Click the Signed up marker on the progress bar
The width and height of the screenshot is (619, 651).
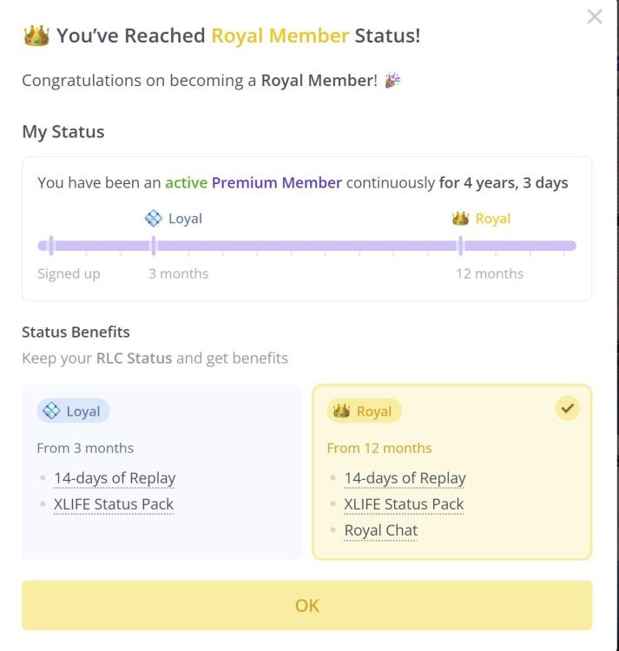click(x=51, y=246)
